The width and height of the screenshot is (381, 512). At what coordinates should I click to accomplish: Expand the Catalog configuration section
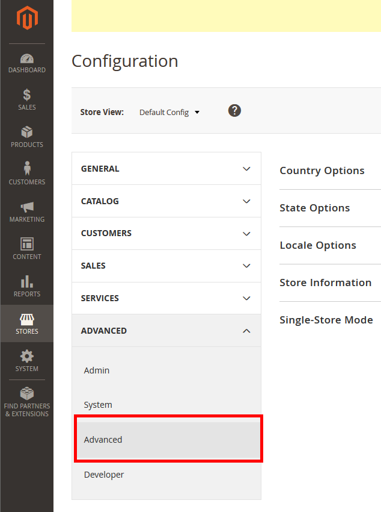(166, 201)
